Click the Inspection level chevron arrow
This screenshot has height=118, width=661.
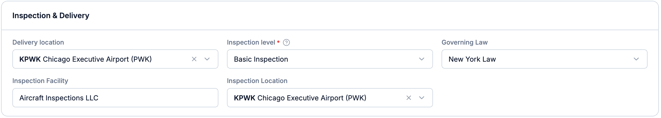point(422,59)
